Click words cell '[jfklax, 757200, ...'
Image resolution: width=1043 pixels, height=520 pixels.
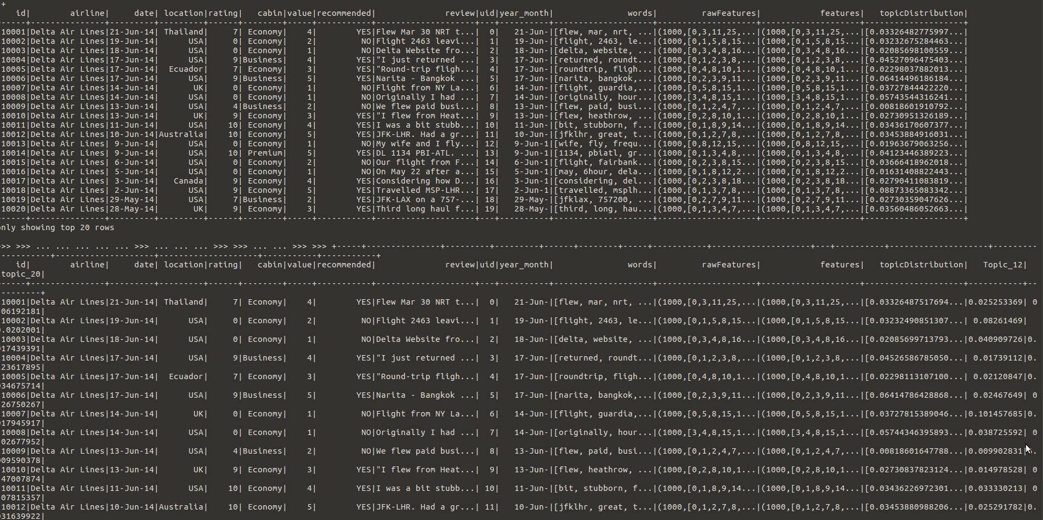point(603,199)
